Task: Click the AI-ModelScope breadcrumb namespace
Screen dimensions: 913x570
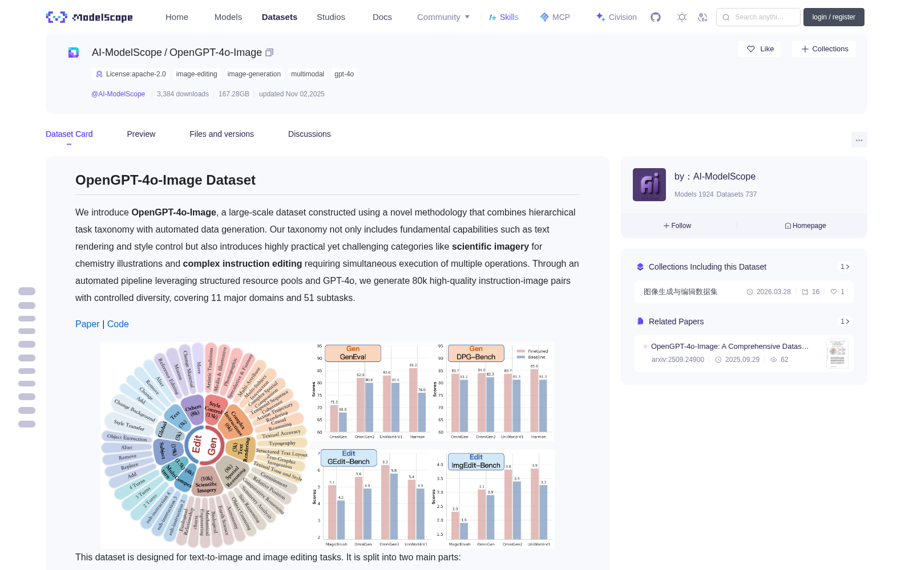Action: click(127, 52)
